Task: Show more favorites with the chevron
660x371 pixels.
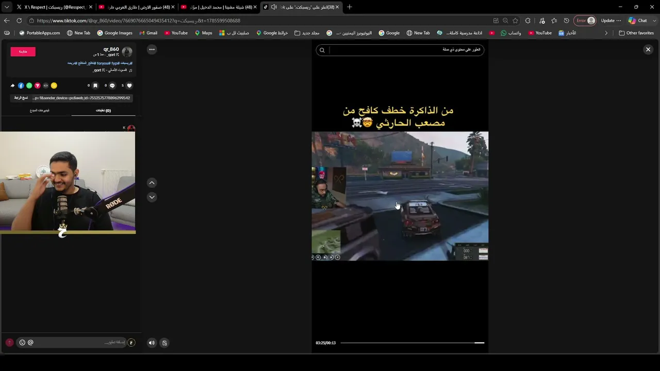Action: (x=606, y=33)
